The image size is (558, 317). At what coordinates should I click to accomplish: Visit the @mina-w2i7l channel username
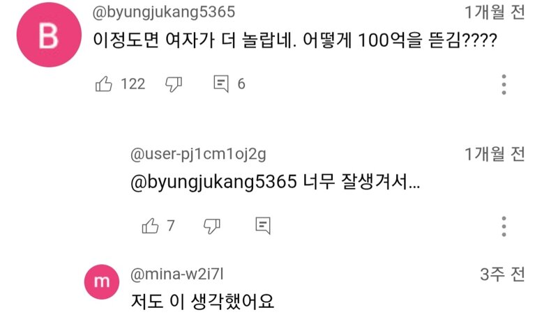[x=177, y=275]
